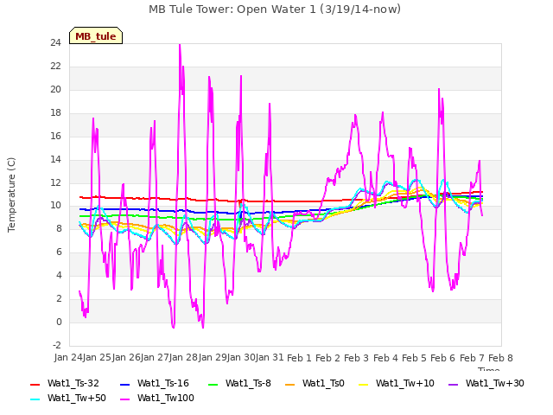
Task: Click the 12 y-axis tick label
Action: coord(55,182)
